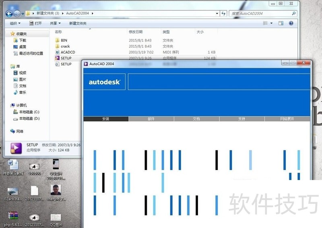Screen dimensions: 322x228
Task: Click the first breadcrumb arrow in address bar
Action: point(33,13)
